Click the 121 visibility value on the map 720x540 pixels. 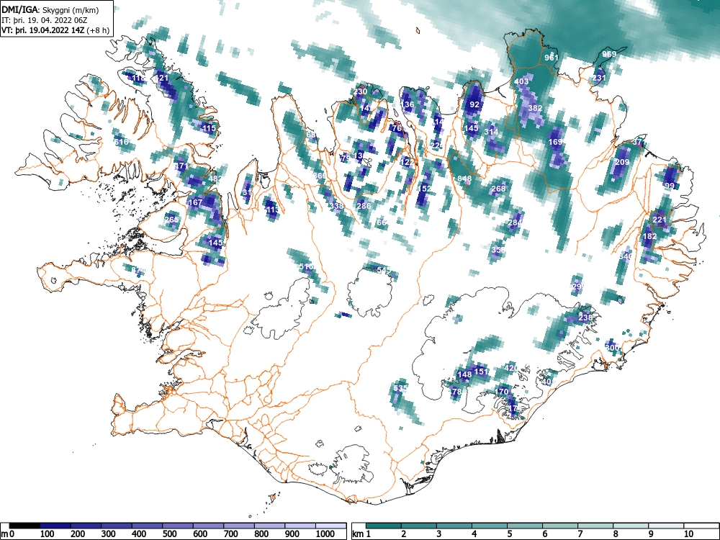point(161,78)
